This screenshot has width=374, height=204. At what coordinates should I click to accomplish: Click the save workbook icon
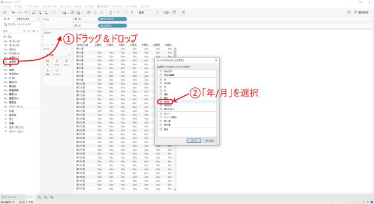34,12
